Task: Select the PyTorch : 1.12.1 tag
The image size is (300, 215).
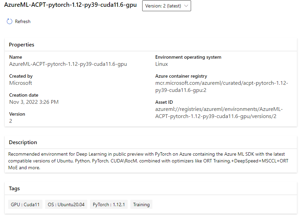Action: tap(109, 204)
